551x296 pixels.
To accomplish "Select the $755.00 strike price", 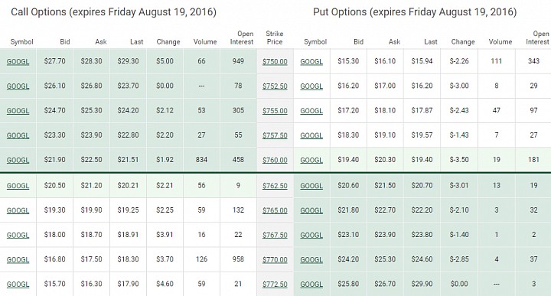I will click(x=275, y=111).
